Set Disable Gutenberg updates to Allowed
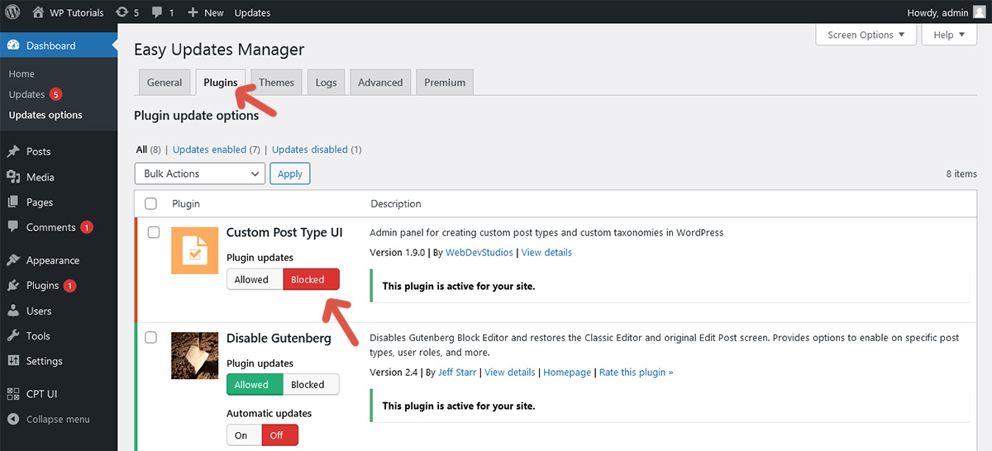 click(x=255, y=384)
